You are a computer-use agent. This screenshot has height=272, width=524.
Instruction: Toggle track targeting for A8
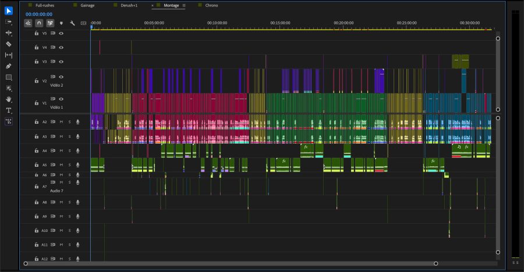[x=44, y=202]
